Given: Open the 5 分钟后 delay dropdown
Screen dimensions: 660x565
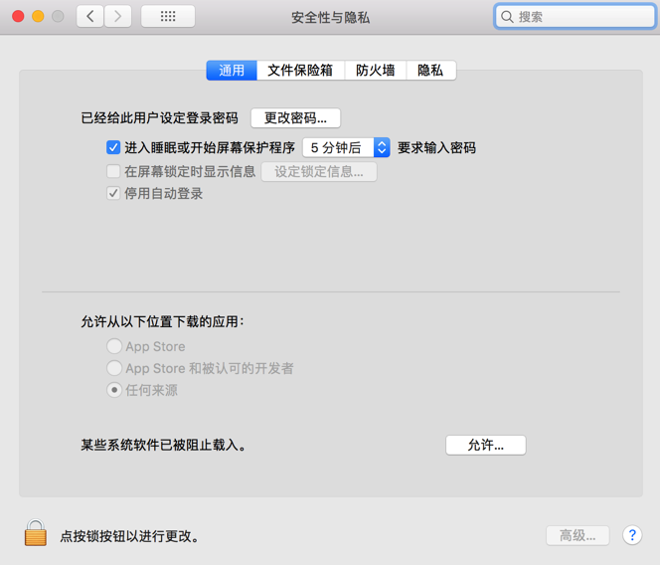Looking at the screenshot, I should [347, 147].
